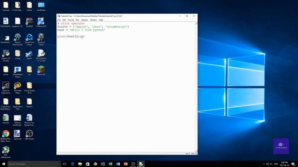Select the Camp folder on desktop
298x167 pixels.
click(x=18, y=55)
